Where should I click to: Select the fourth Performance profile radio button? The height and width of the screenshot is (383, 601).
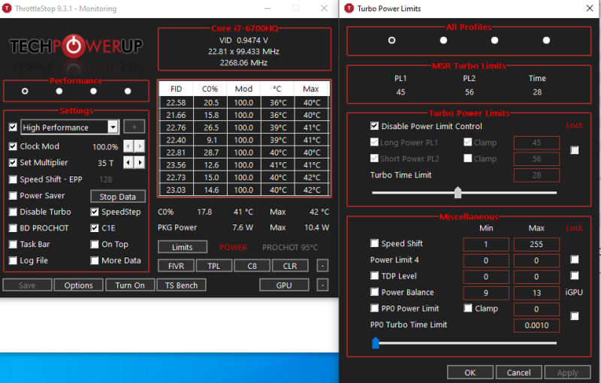[x=128, y=91]
